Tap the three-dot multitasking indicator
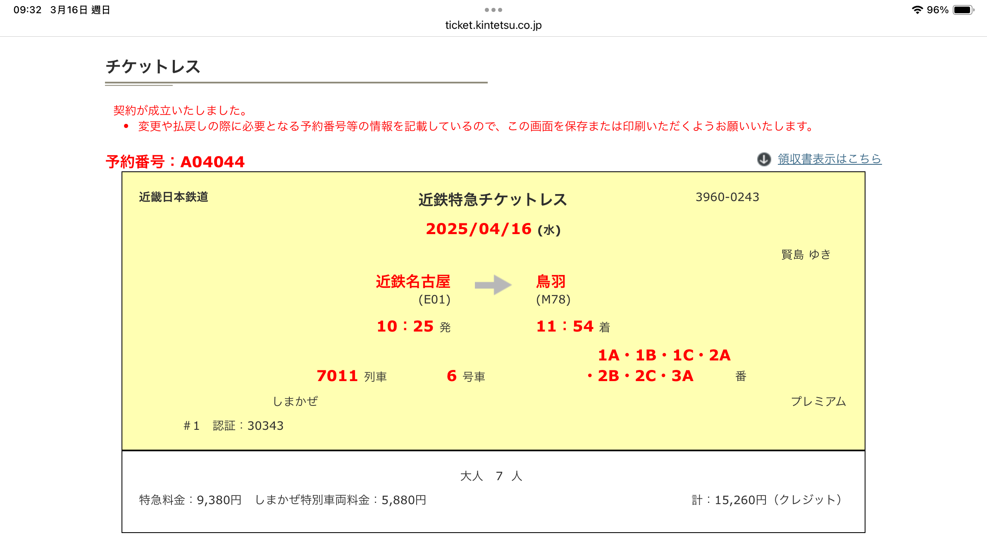 pyautogui.click(x=493, y=10)
